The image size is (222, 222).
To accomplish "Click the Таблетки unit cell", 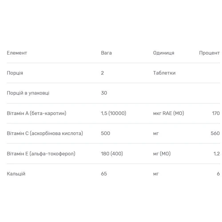I will point(164,73).
